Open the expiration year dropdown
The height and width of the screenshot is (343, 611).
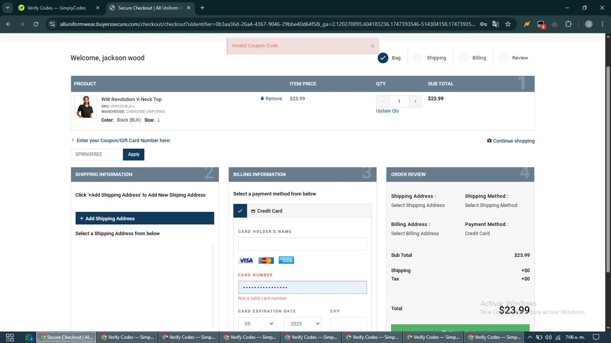tap(303, 324)
